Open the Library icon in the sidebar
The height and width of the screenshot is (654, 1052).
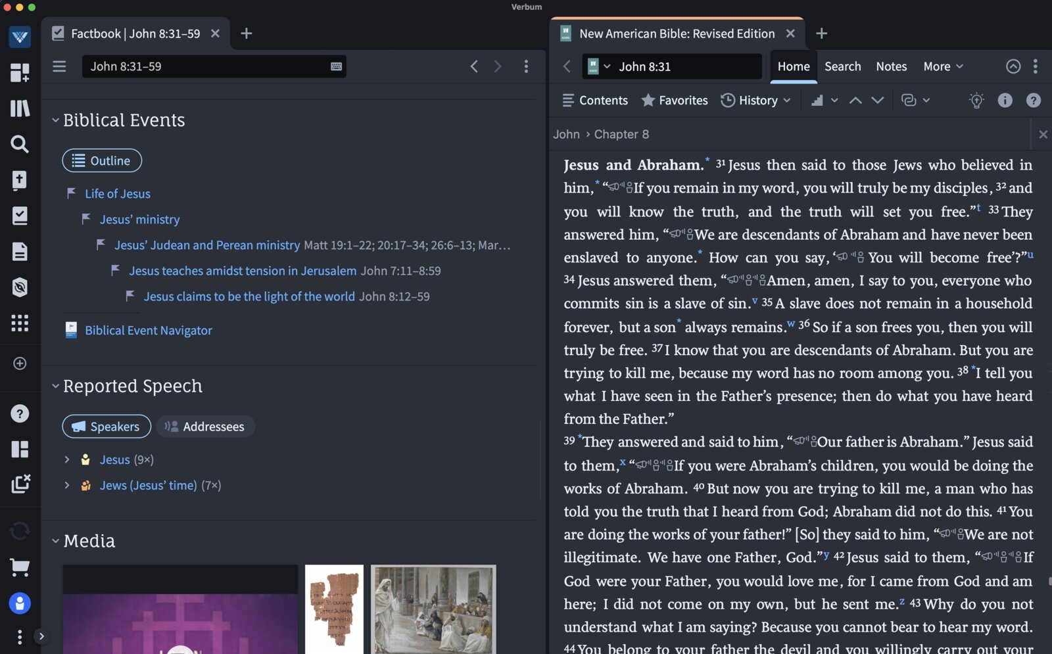[x=20, y=108]
